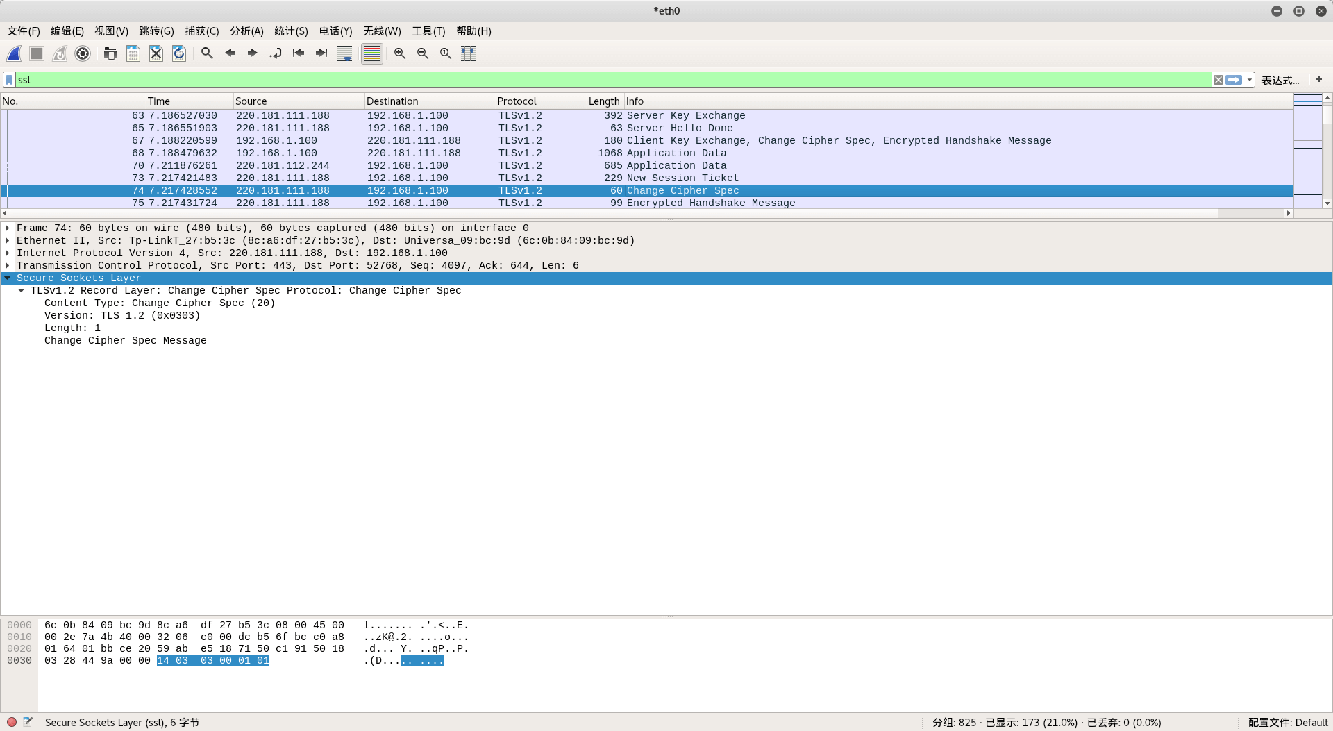Go to specified packet icon
Screen dimensions: 1333x731
pyautogui.click(x=276, y=53)
